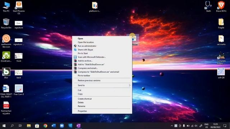Choose Rename in the context menu
This screenshot has height=129, width=230.
102,106
